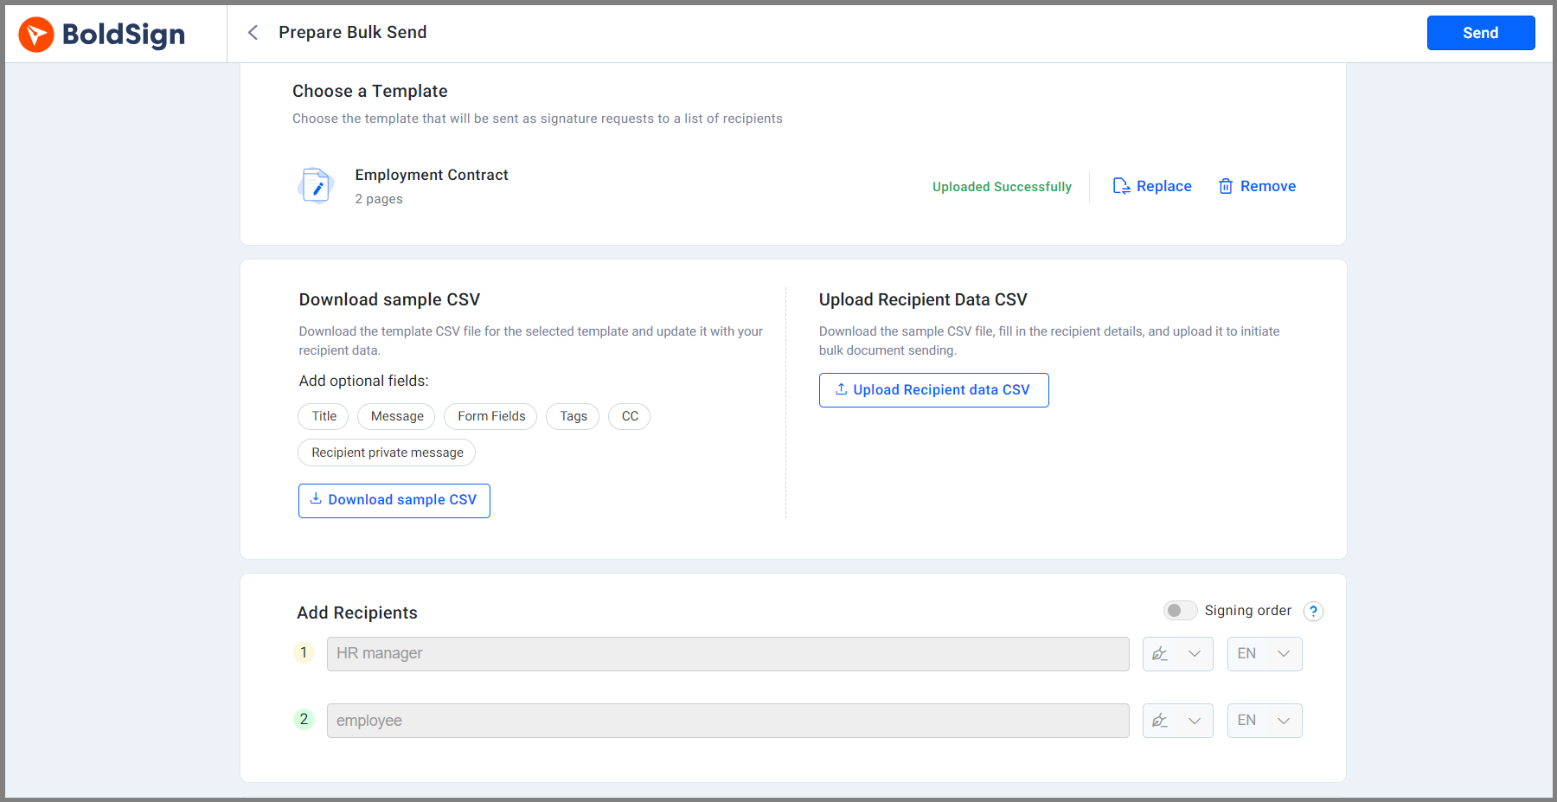Toggle the Form Fields optional chip

click(x=490, y=416)
